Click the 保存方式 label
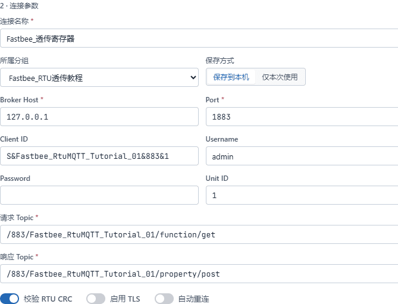Image resolution: width=398 pixels, height=304 pixels. click(x=220, y=61)
